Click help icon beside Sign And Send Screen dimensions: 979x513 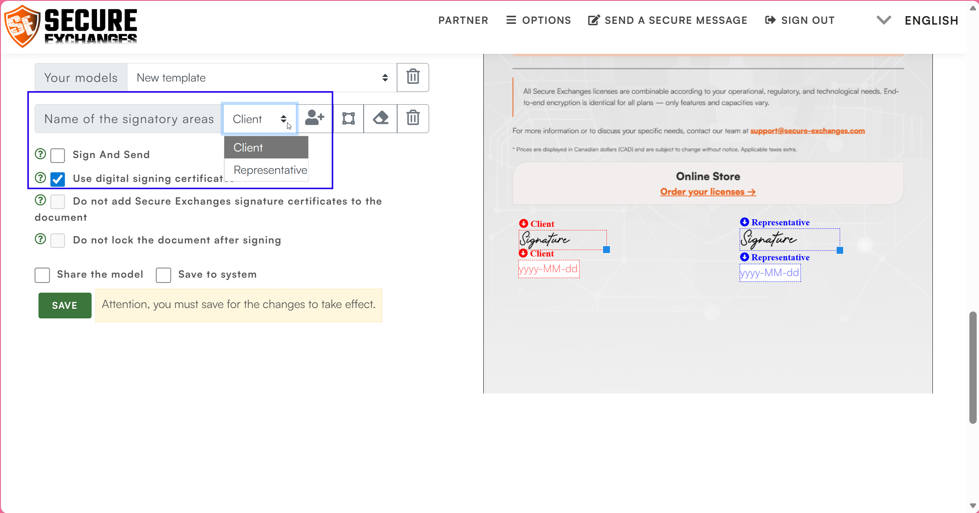coord(40,154)
